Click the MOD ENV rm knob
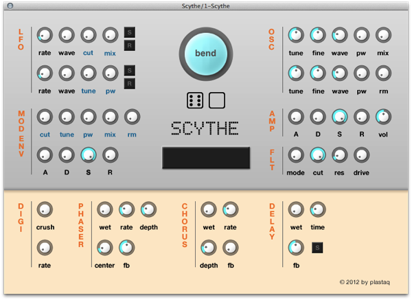 (132, 117)
